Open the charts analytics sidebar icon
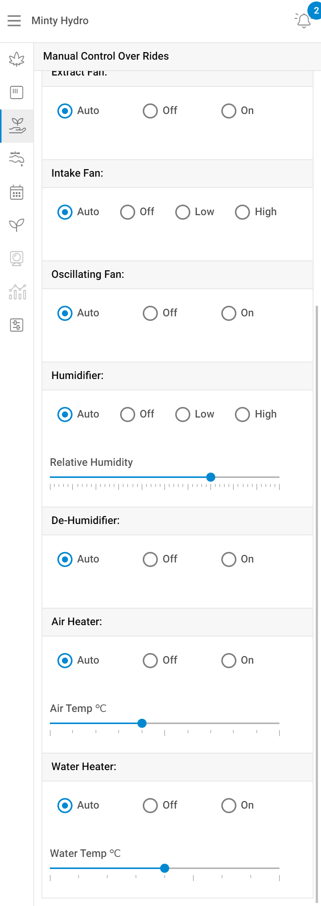Image resolution: width=321 pixels, height=906 pixels. [17, 292]
